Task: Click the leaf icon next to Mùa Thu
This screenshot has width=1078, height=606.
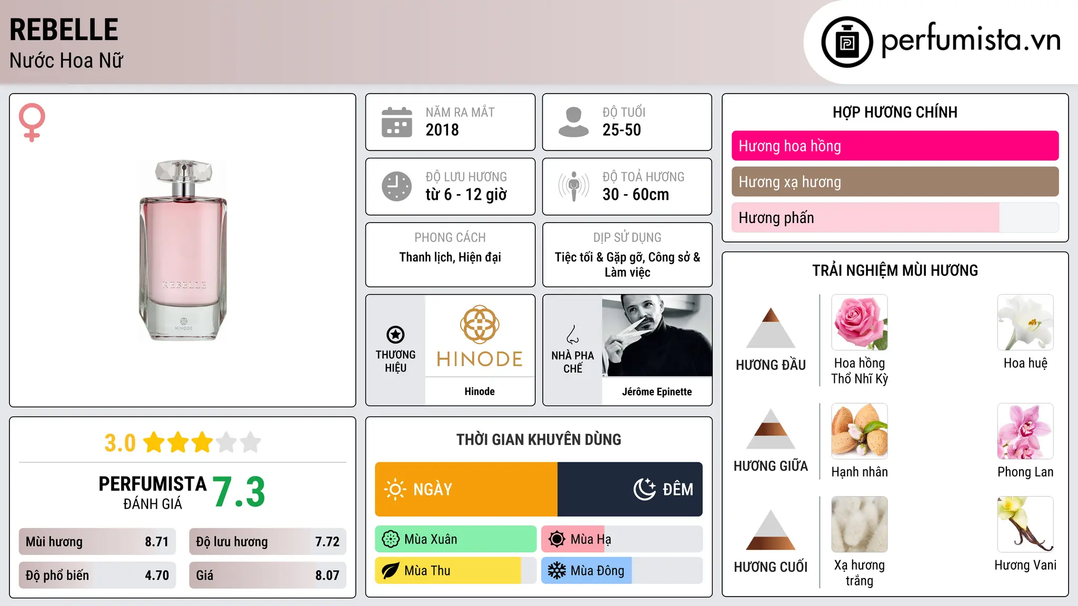Action: (391, 571)
